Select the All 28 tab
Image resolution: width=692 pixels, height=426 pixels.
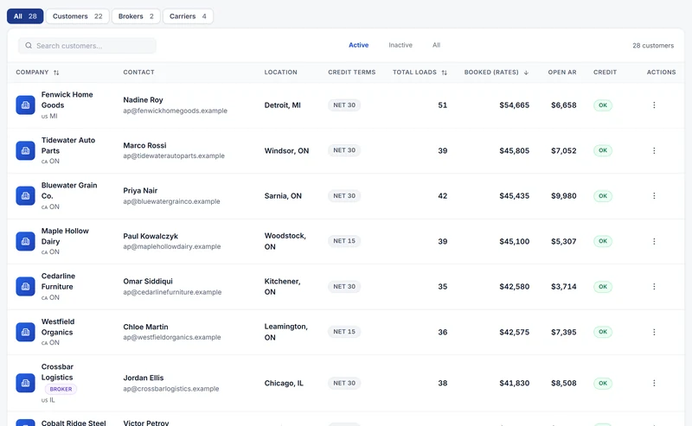tap(25, 16)
